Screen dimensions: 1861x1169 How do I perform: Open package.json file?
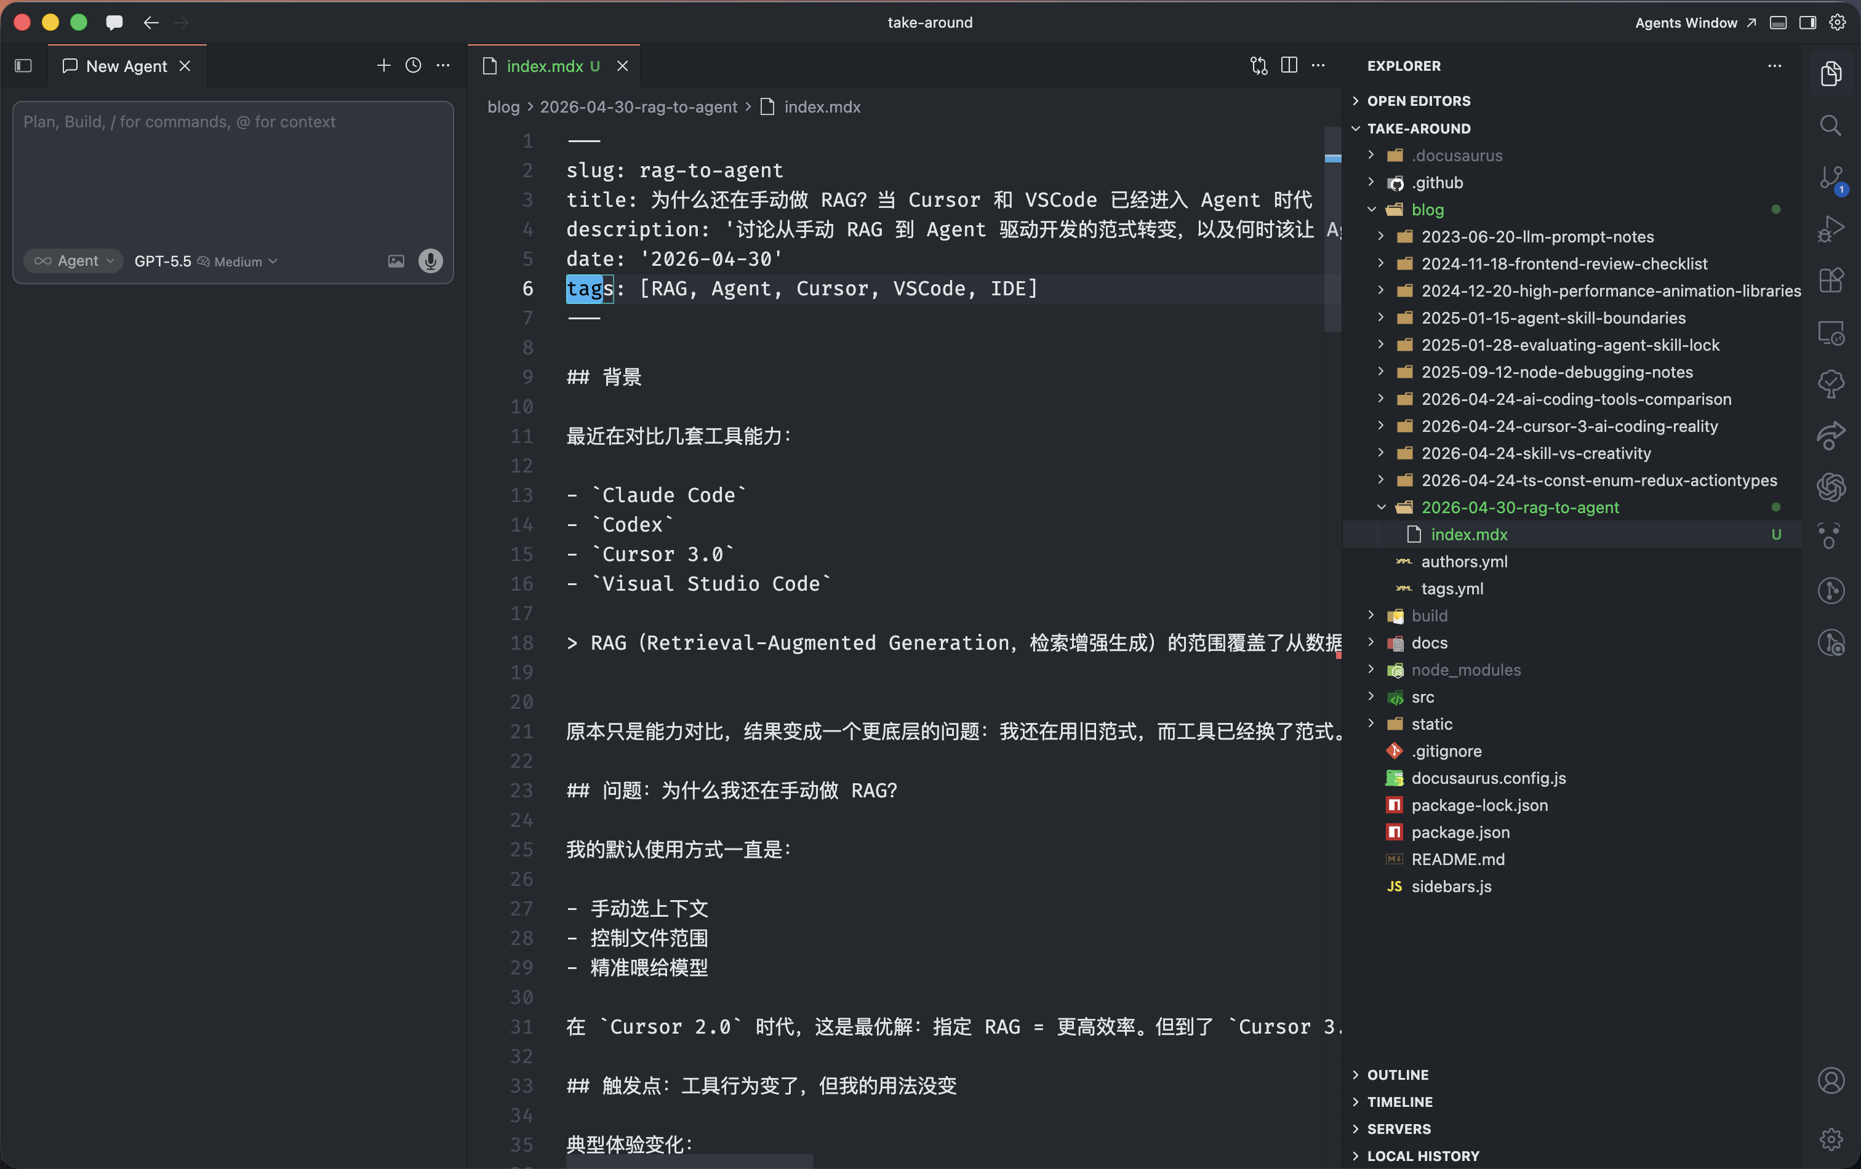point(1573,831)
